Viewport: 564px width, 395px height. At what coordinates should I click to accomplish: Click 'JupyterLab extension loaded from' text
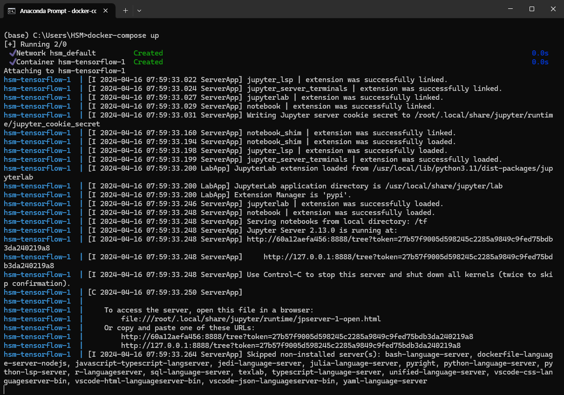click(x=301, y=168)
